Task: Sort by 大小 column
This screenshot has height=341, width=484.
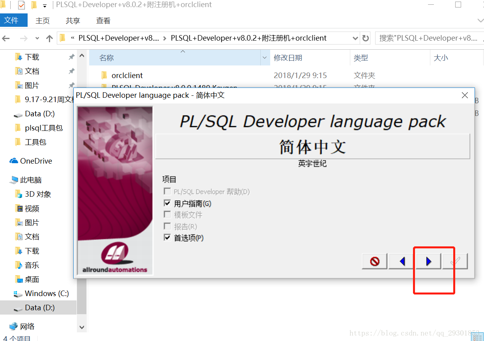Action: tap(441, 58)
